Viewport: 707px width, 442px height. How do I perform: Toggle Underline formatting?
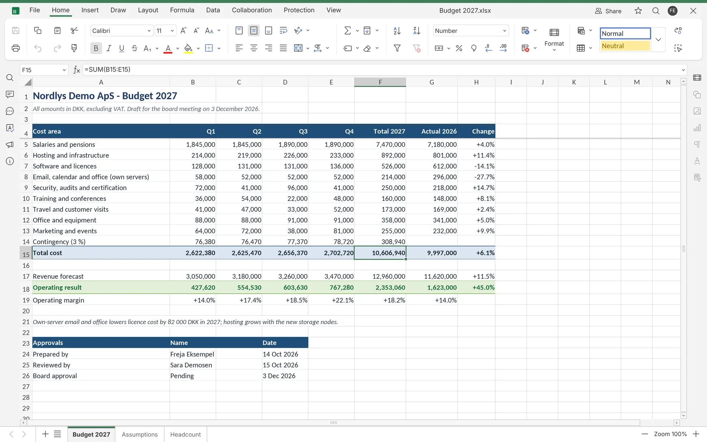point(122,48)
